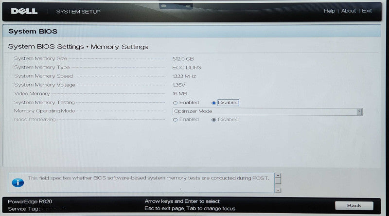Viewport: 389px width, 216px height.
Task: Click the 512.0 GB value
Action: click(183, 59)
